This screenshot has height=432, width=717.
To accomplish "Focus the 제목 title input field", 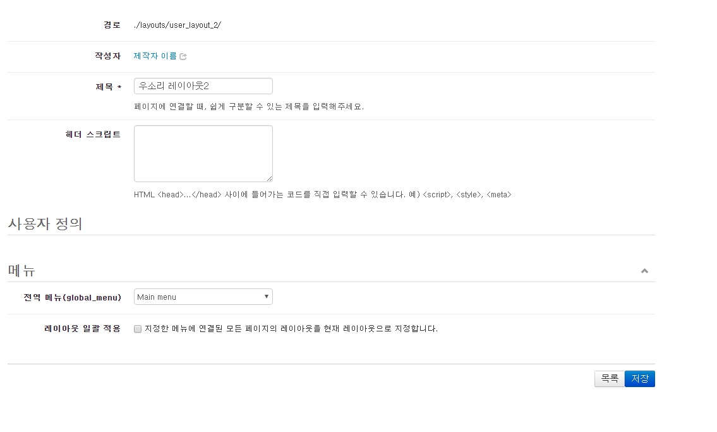I will (x=202, y=86).
